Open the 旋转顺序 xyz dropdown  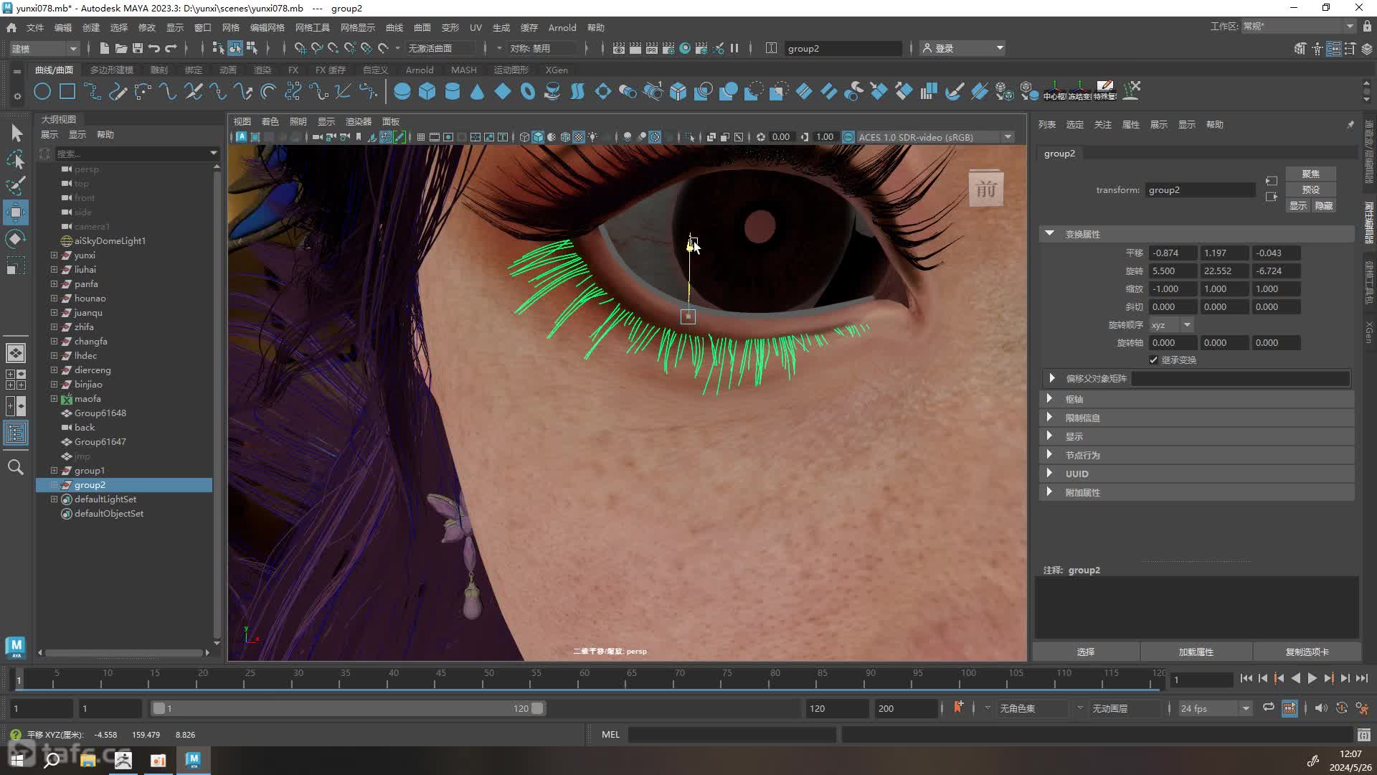(1171, 325)
